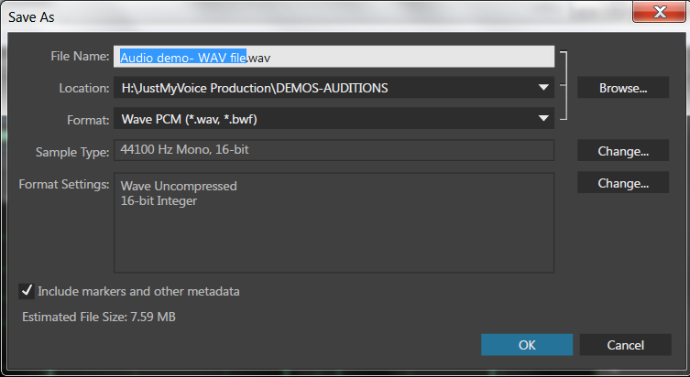Click the highlighted 'Audio demo- WAV file' text
Screen dimensions: 690x377
183,57
